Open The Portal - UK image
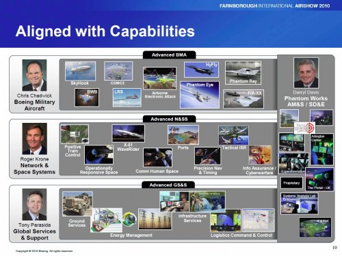Image resolution: width=342 pixels, height=256 pixels. pyautogui.click(x=319, y=179)
